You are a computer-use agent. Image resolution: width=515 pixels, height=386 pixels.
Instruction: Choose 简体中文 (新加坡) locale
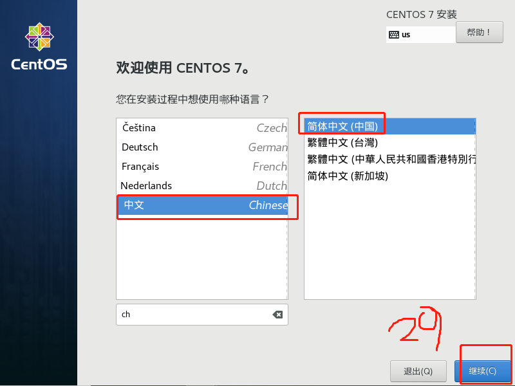click(390, 176)
